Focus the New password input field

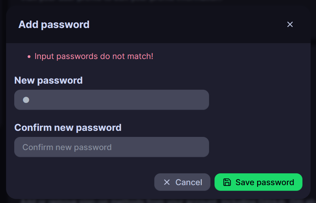pyautogui.click(x=112, y=99)
